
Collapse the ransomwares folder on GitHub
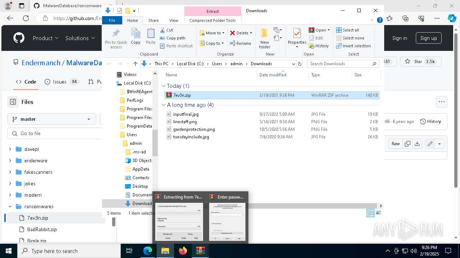pos(10,206)
